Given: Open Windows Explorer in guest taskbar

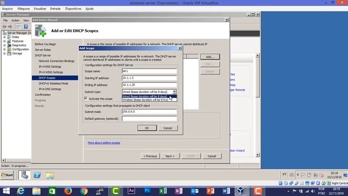Looking at the screenshot, I should point(50,175).
